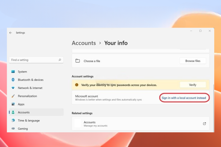The width and height of the screenshot is (221, 147).
Task: Minimize the Settings window
Action: click(x=191, y=31)
